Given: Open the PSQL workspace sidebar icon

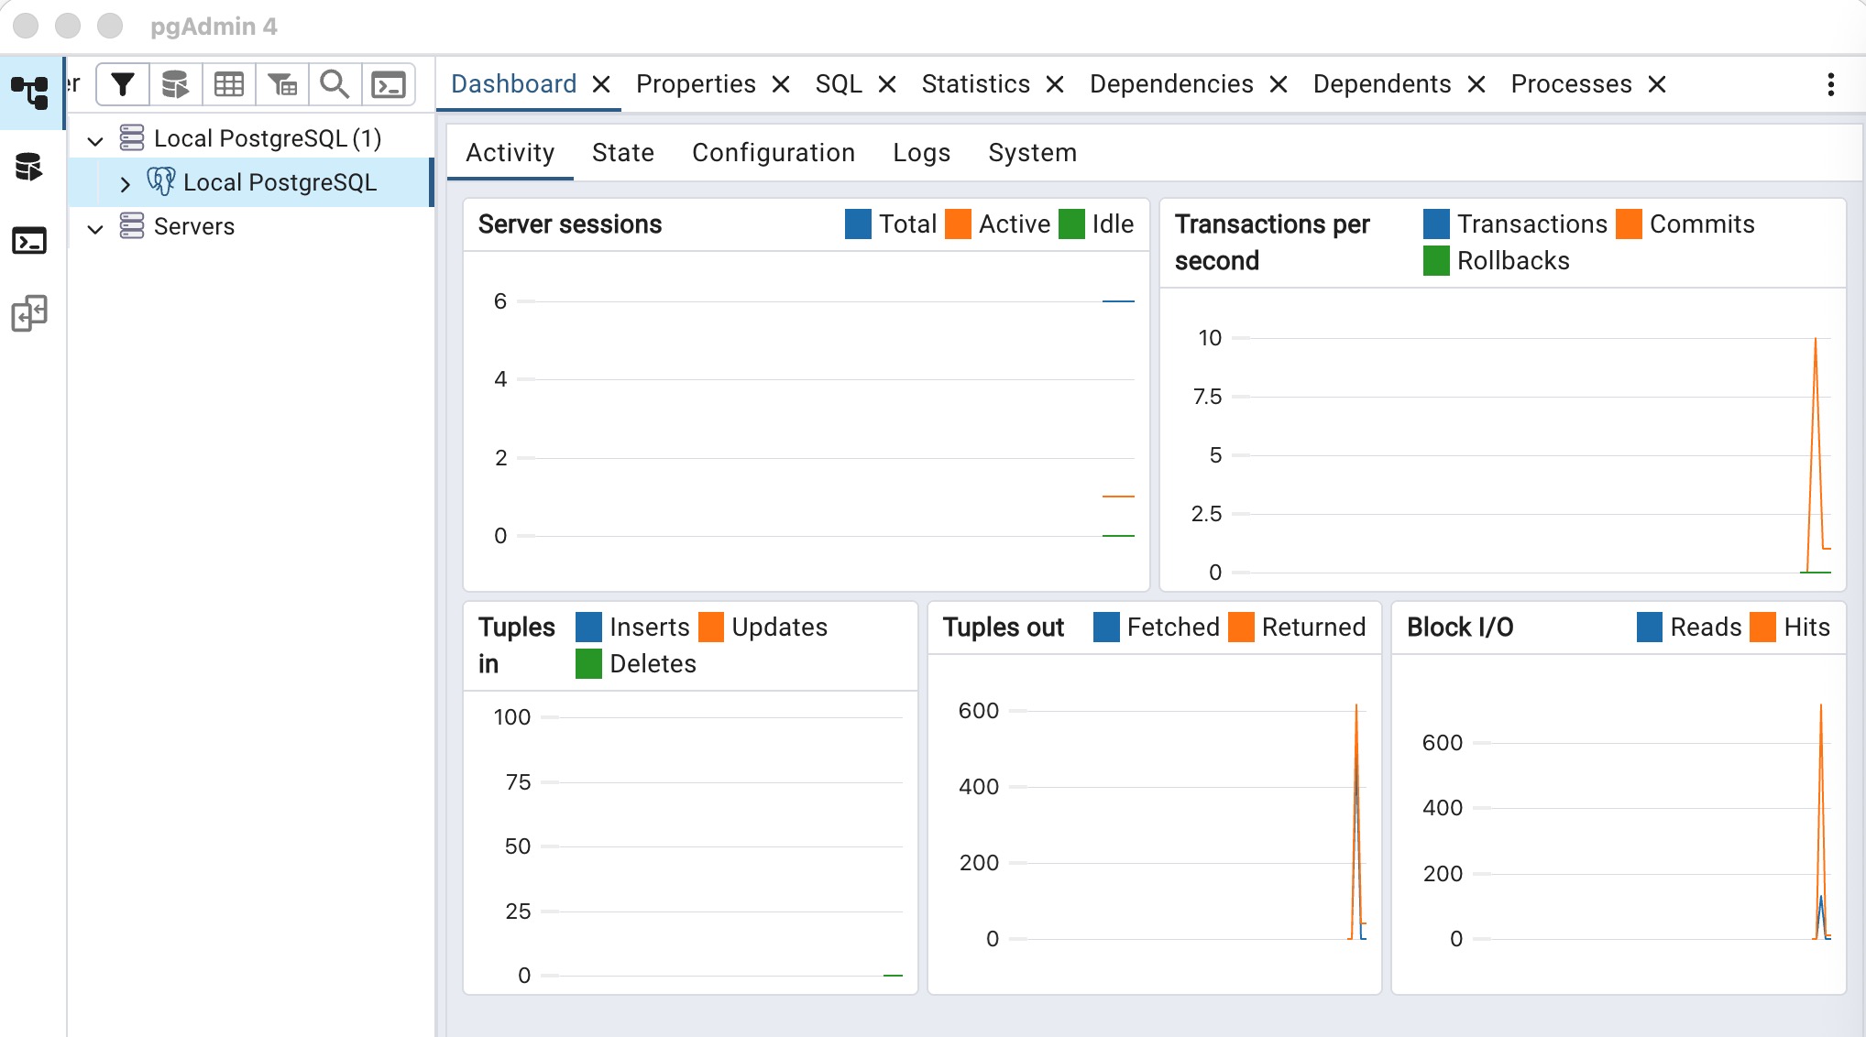Looking at the screenshot, I should click(30, 241).
